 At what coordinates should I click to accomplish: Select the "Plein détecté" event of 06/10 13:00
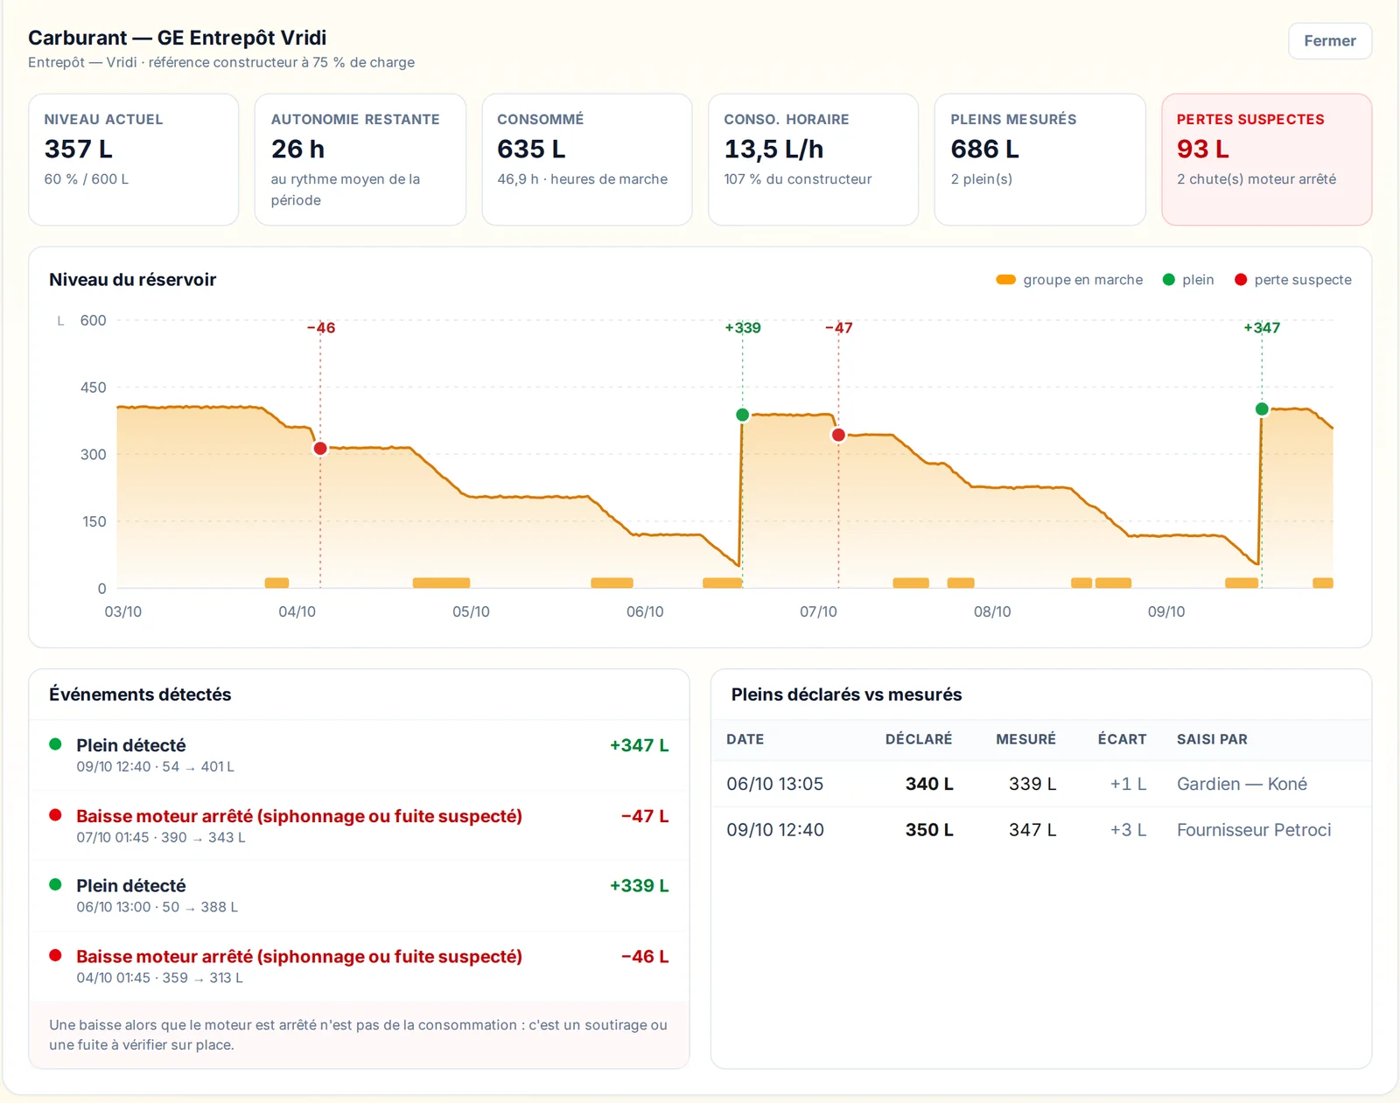coord(359,896)
